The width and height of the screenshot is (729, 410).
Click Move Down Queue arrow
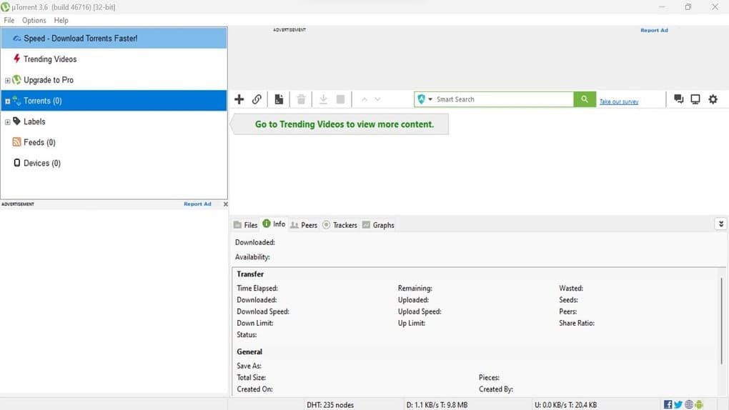[x=377, y=99]
